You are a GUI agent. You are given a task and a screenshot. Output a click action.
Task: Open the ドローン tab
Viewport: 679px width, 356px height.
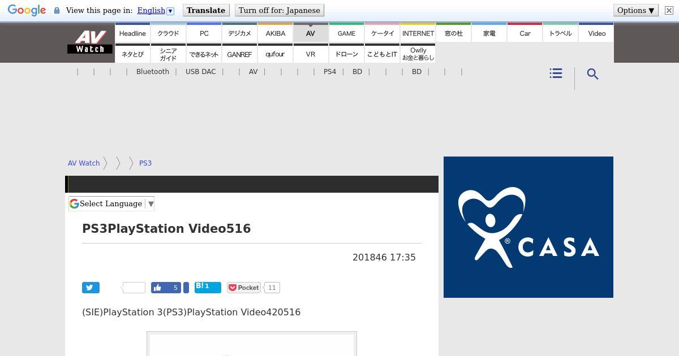tap(346, 54)
